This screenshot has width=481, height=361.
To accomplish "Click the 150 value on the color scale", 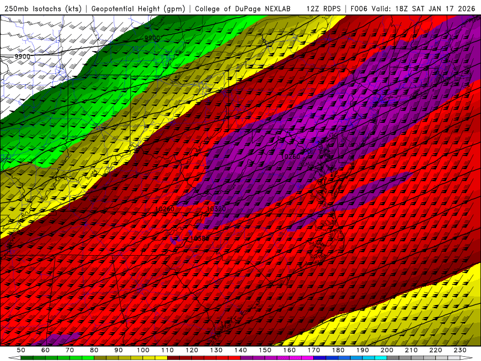I will click(x=265, y=350).
